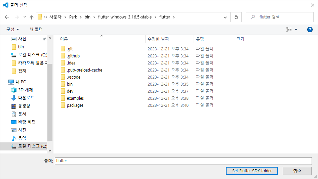The width and height of the screenshot is (318, 179).
Task: Select the packages folder icon
Action: pyautogui.click(x=63, y=105)
